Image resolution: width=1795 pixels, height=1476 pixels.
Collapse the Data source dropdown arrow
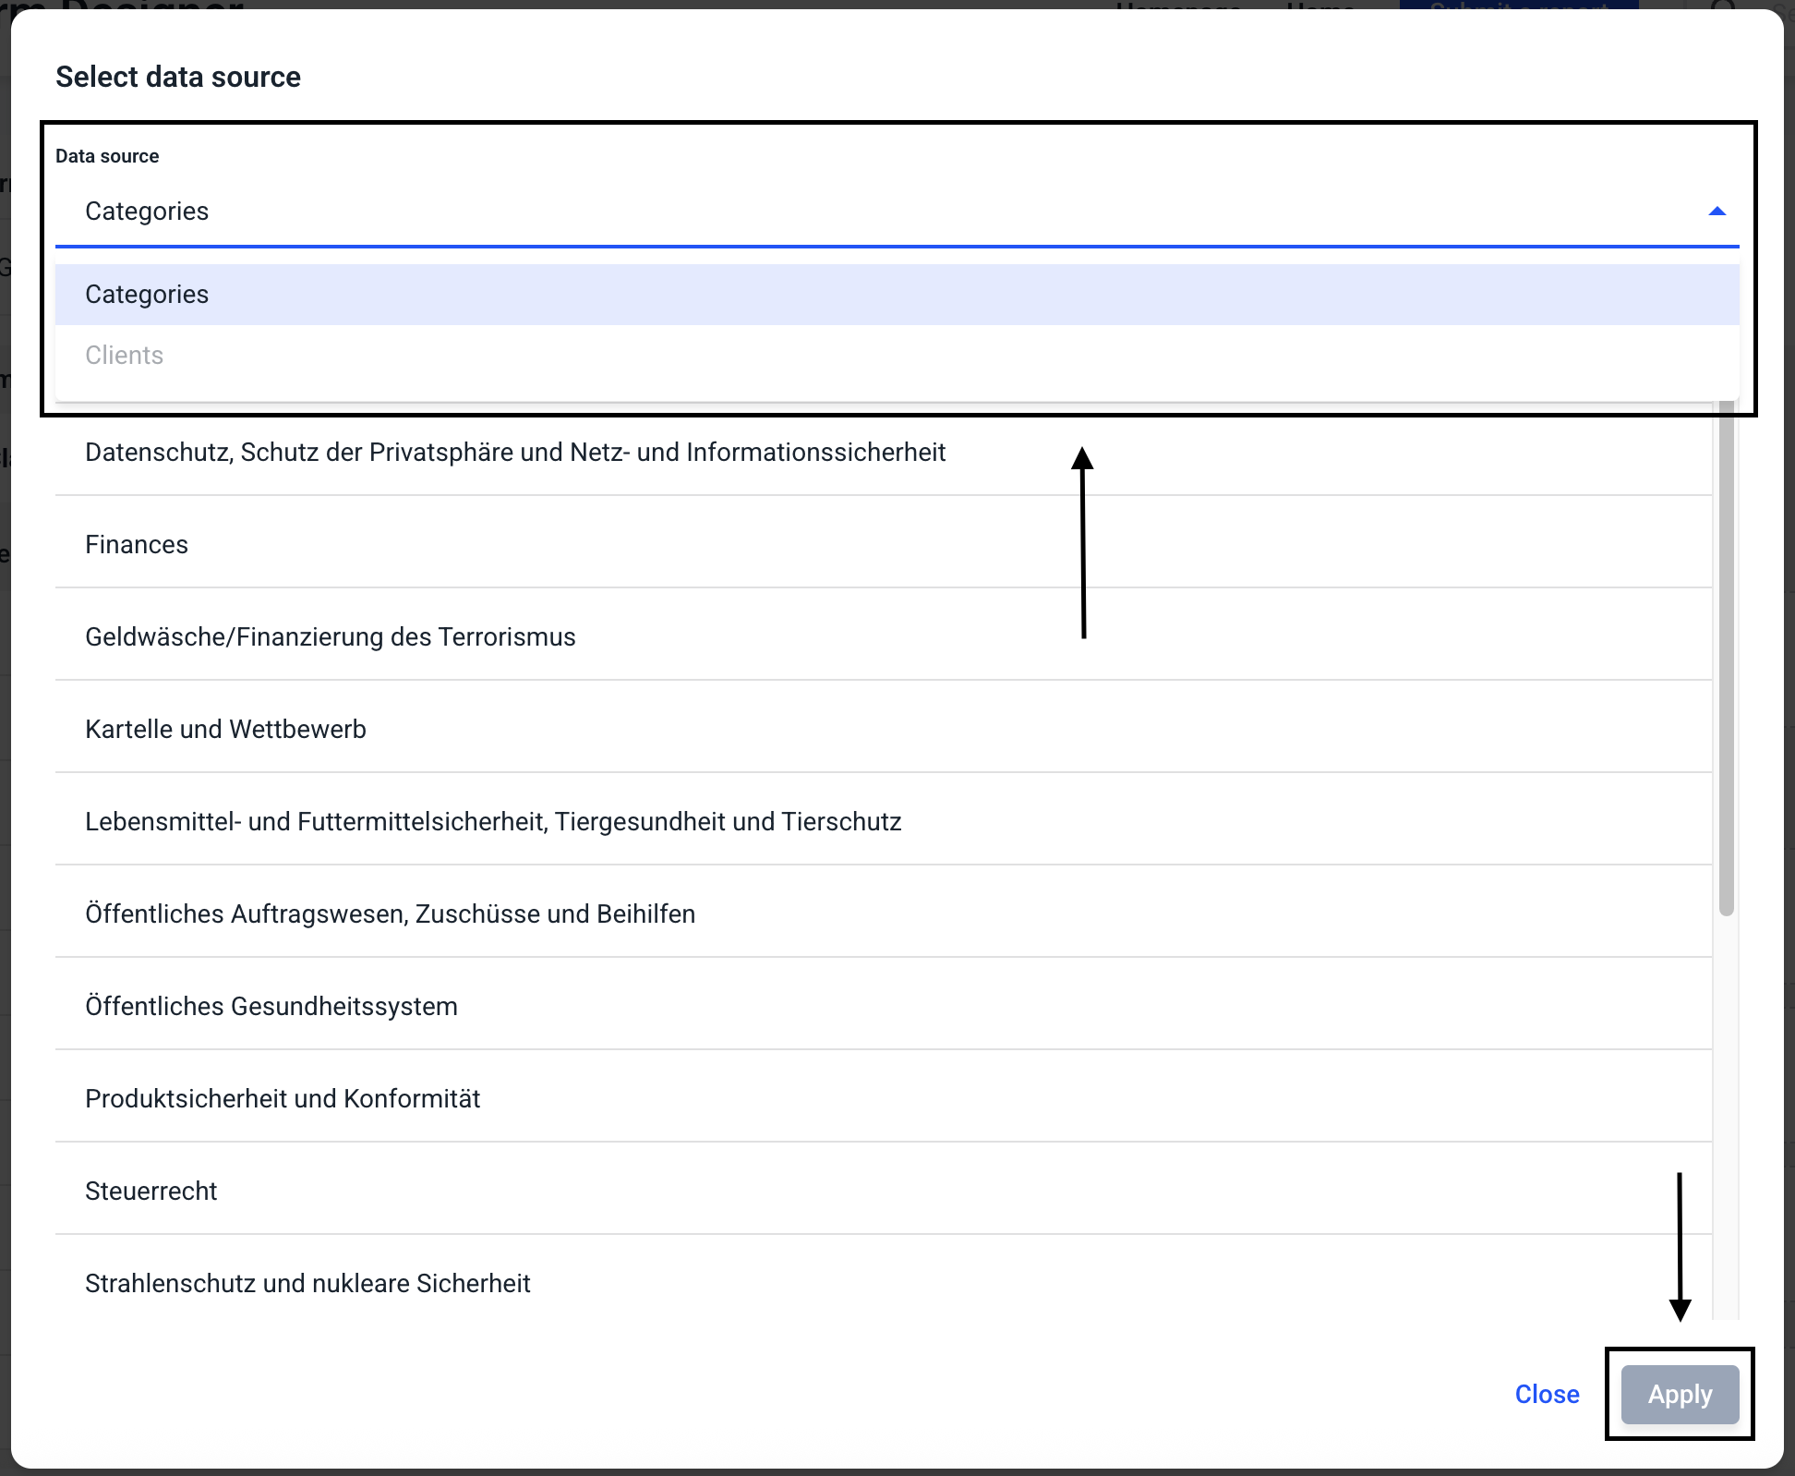[1717, 212]
